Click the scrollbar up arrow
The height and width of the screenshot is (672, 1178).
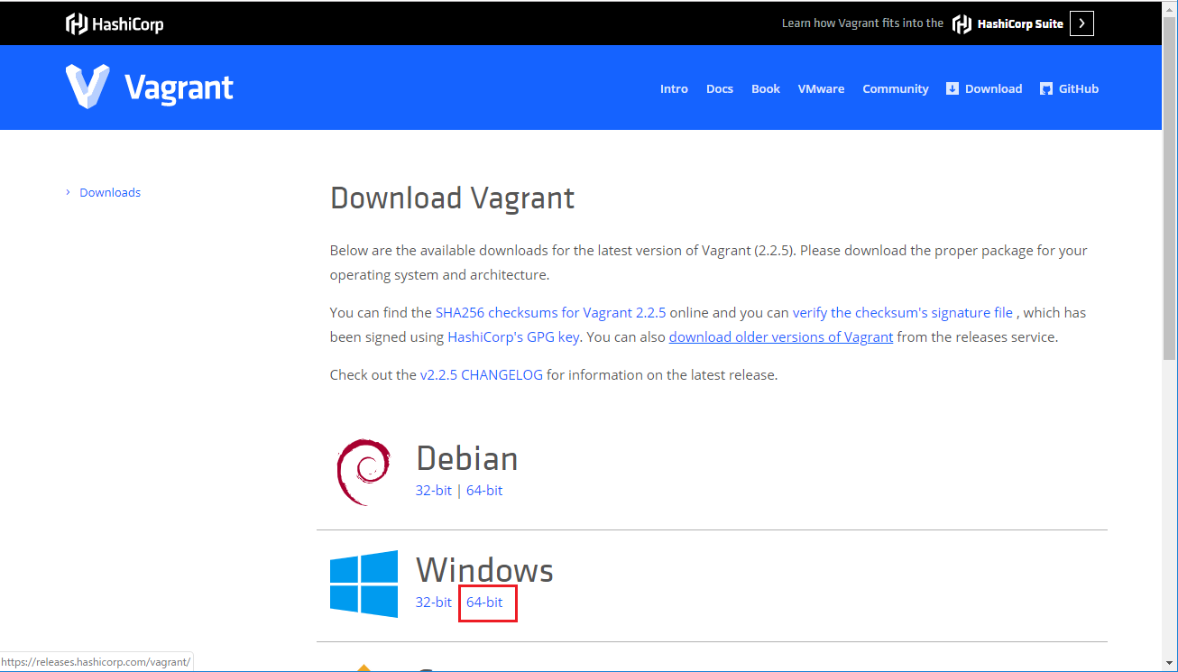1170,8
